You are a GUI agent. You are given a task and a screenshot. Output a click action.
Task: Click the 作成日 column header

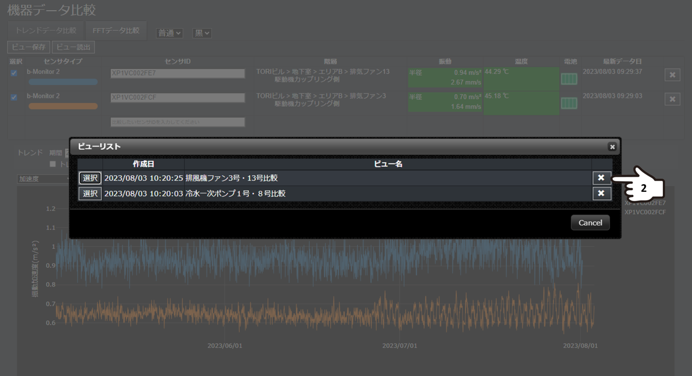pyautogui.click(x=143, y=164)
